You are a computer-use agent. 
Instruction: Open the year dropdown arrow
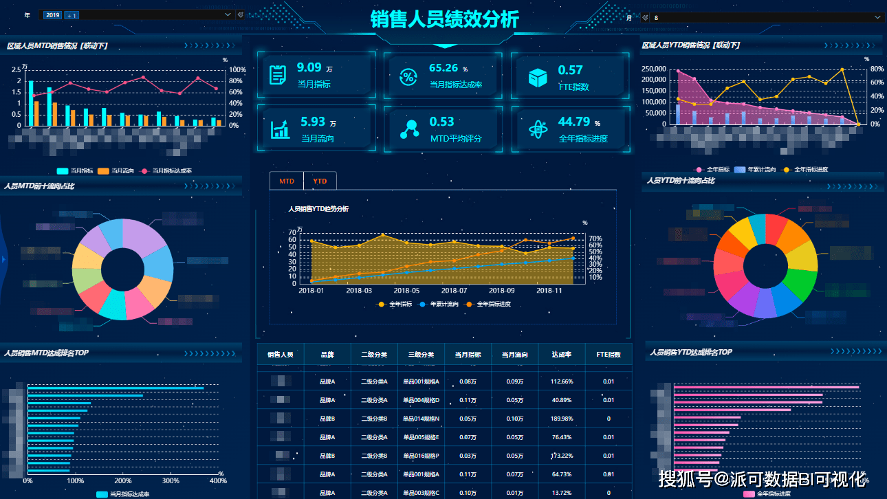pyautogui.click(x=228, y=14)
